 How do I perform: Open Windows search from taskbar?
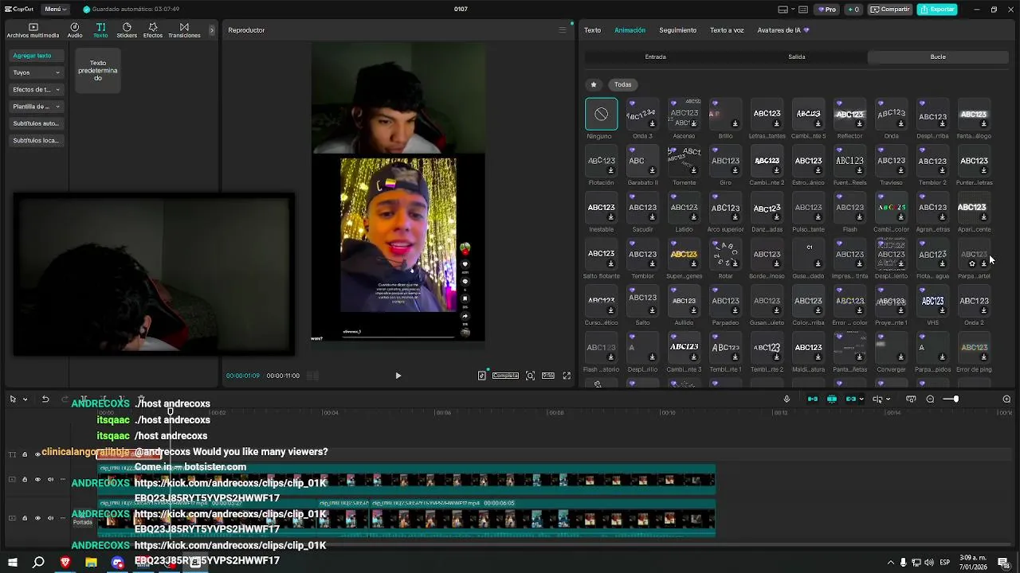(x=38, y=563)
